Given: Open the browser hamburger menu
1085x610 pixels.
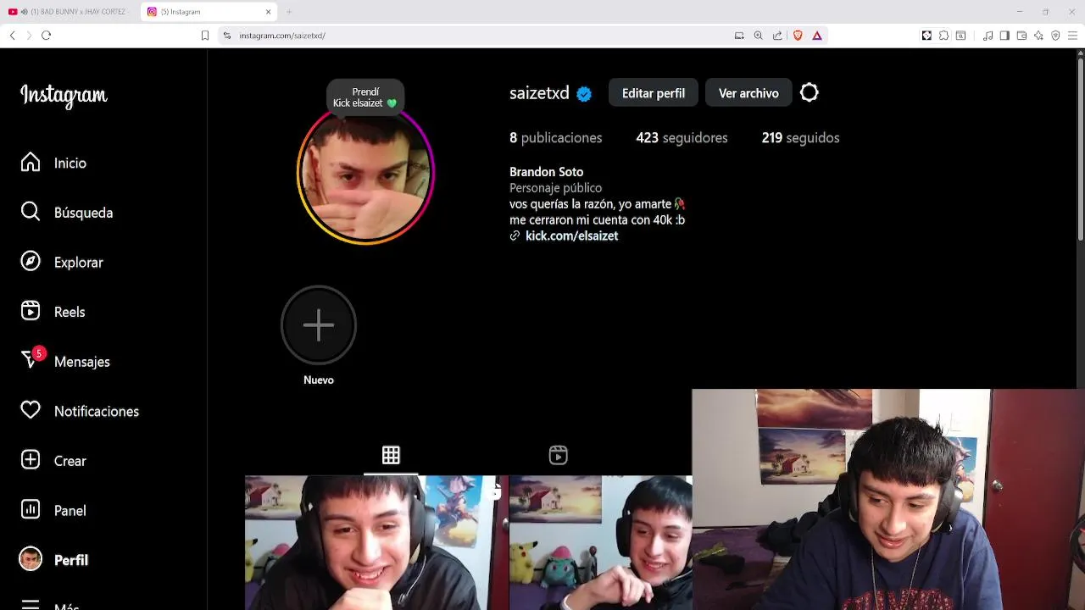Looking at the screenshot, I should [x=1073, y=36].
